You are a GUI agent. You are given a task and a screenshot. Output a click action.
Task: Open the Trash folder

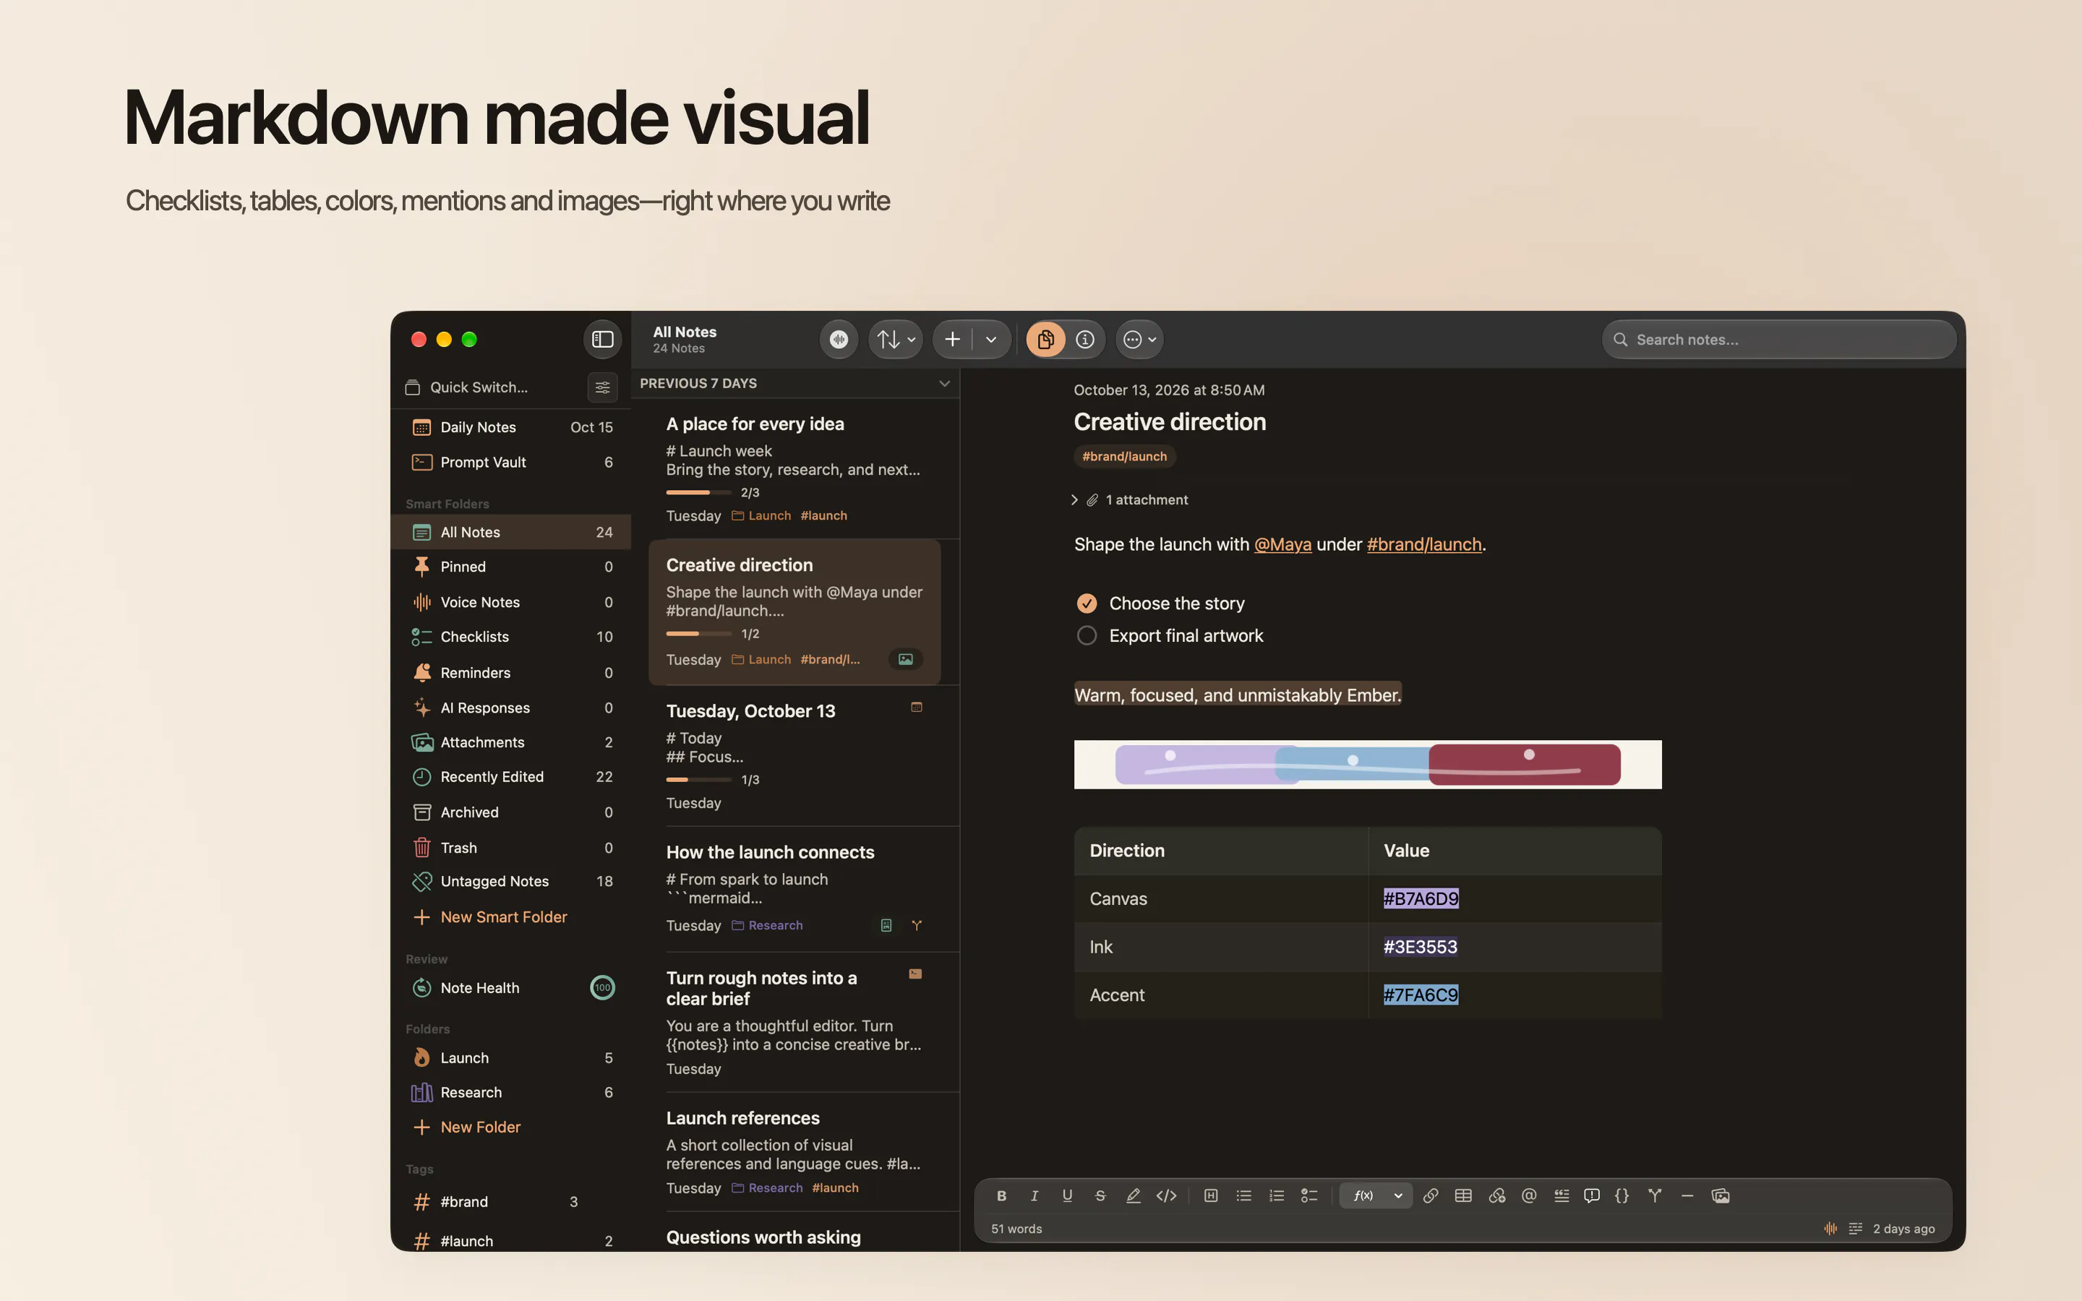click(x=512, y=848)
